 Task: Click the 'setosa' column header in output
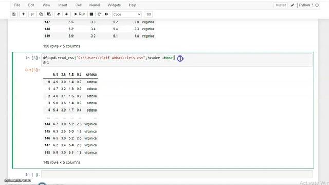coord(92,75)
